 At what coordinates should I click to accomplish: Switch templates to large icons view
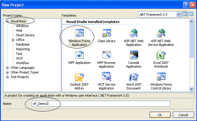click(185, 14)
